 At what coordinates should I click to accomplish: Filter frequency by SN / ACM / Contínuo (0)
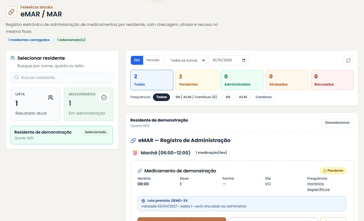pos(196,97)
